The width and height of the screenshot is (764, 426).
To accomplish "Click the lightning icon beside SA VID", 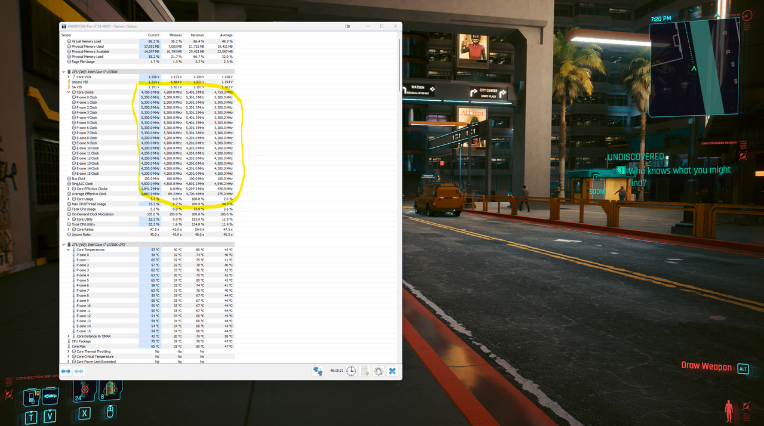I will pos(69,87).
